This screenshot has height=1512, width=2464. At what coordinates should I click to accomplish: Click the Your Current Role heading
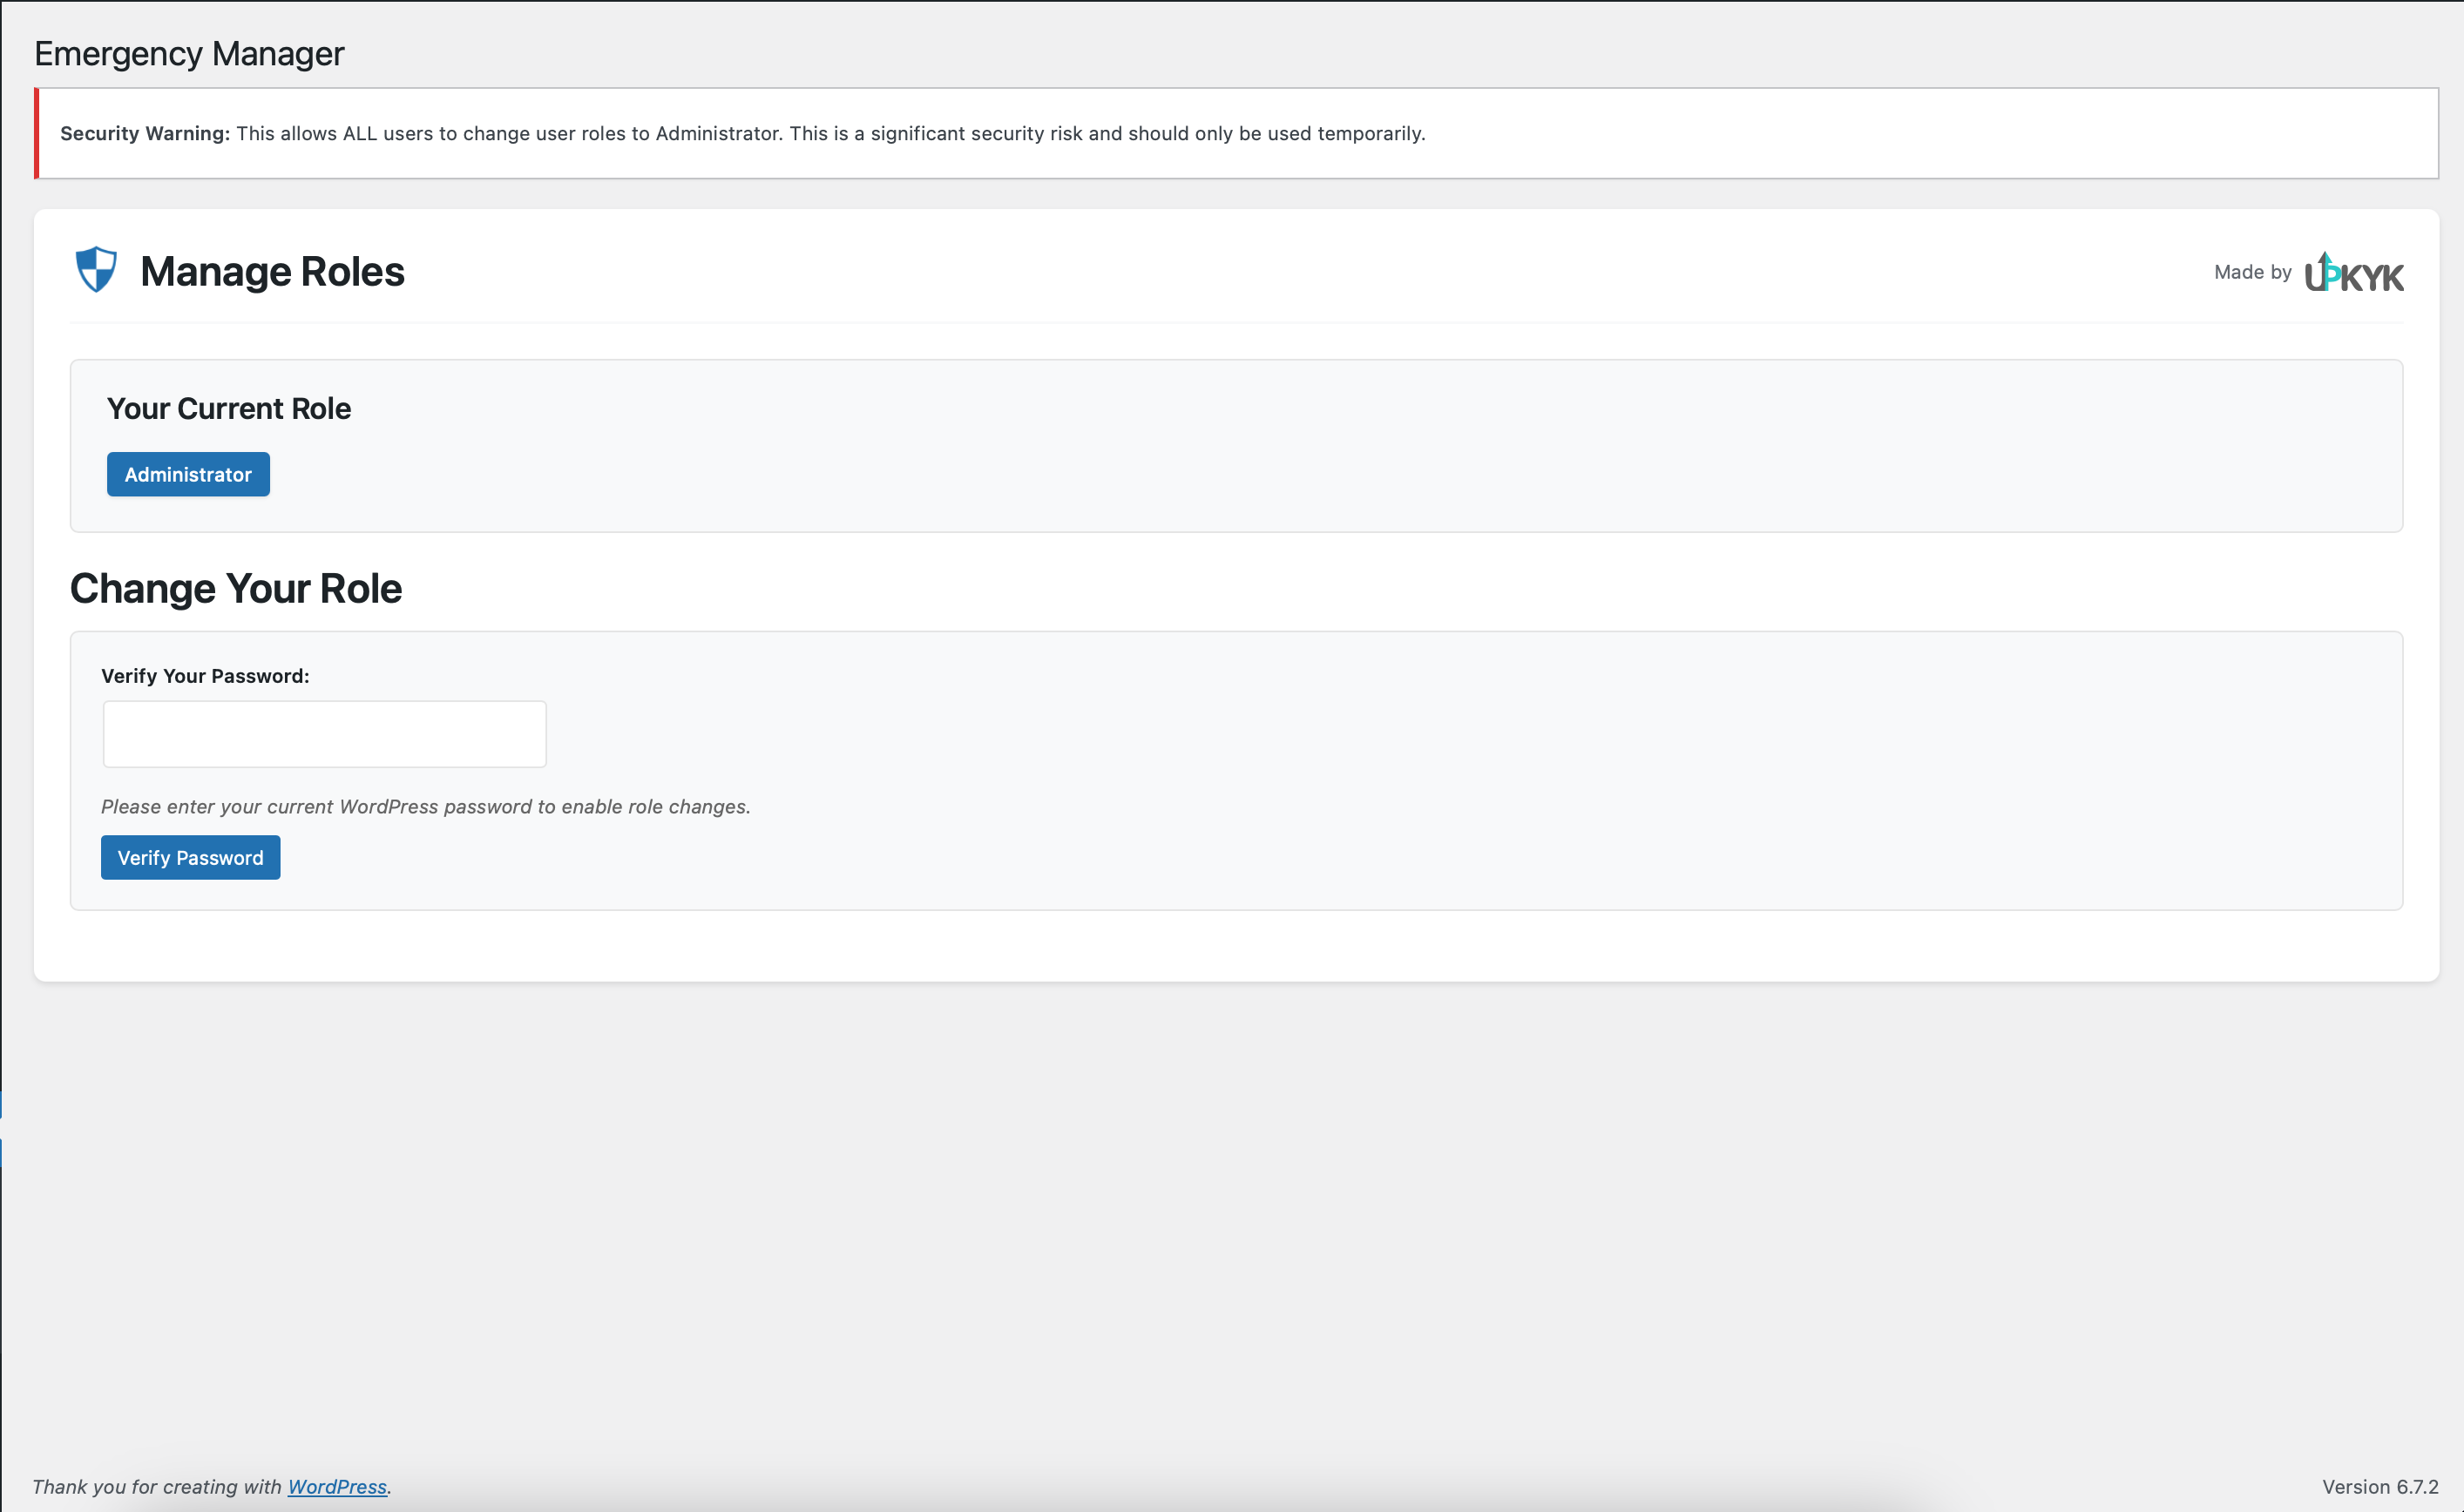[228, 408]
